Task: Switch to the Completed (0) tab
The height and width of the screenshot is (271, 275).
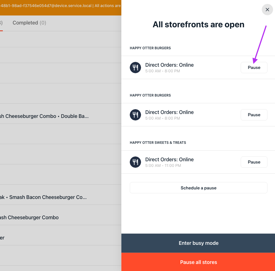Action: [x=29, y=23]
